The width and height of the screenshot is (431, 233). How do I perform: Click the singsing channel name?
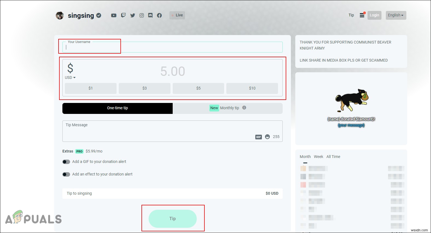(x=81, y=16)
